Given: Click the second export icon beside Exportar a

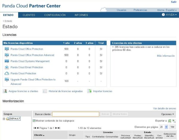Looking at the screenshot, I should pos(174,121).
